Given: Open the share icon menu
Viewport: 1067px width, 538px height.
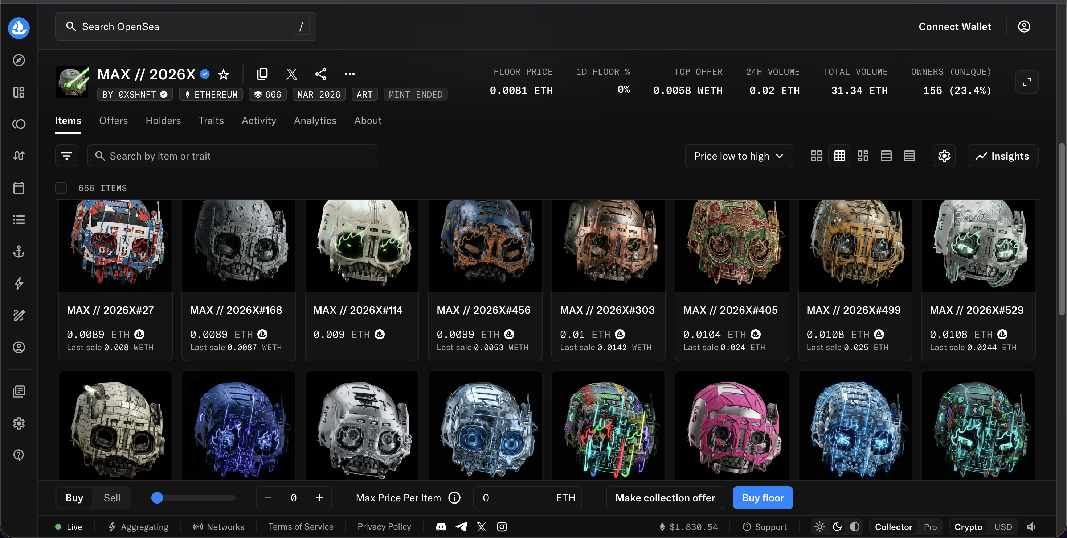Looking at the screenshot, I should (320, 74).
